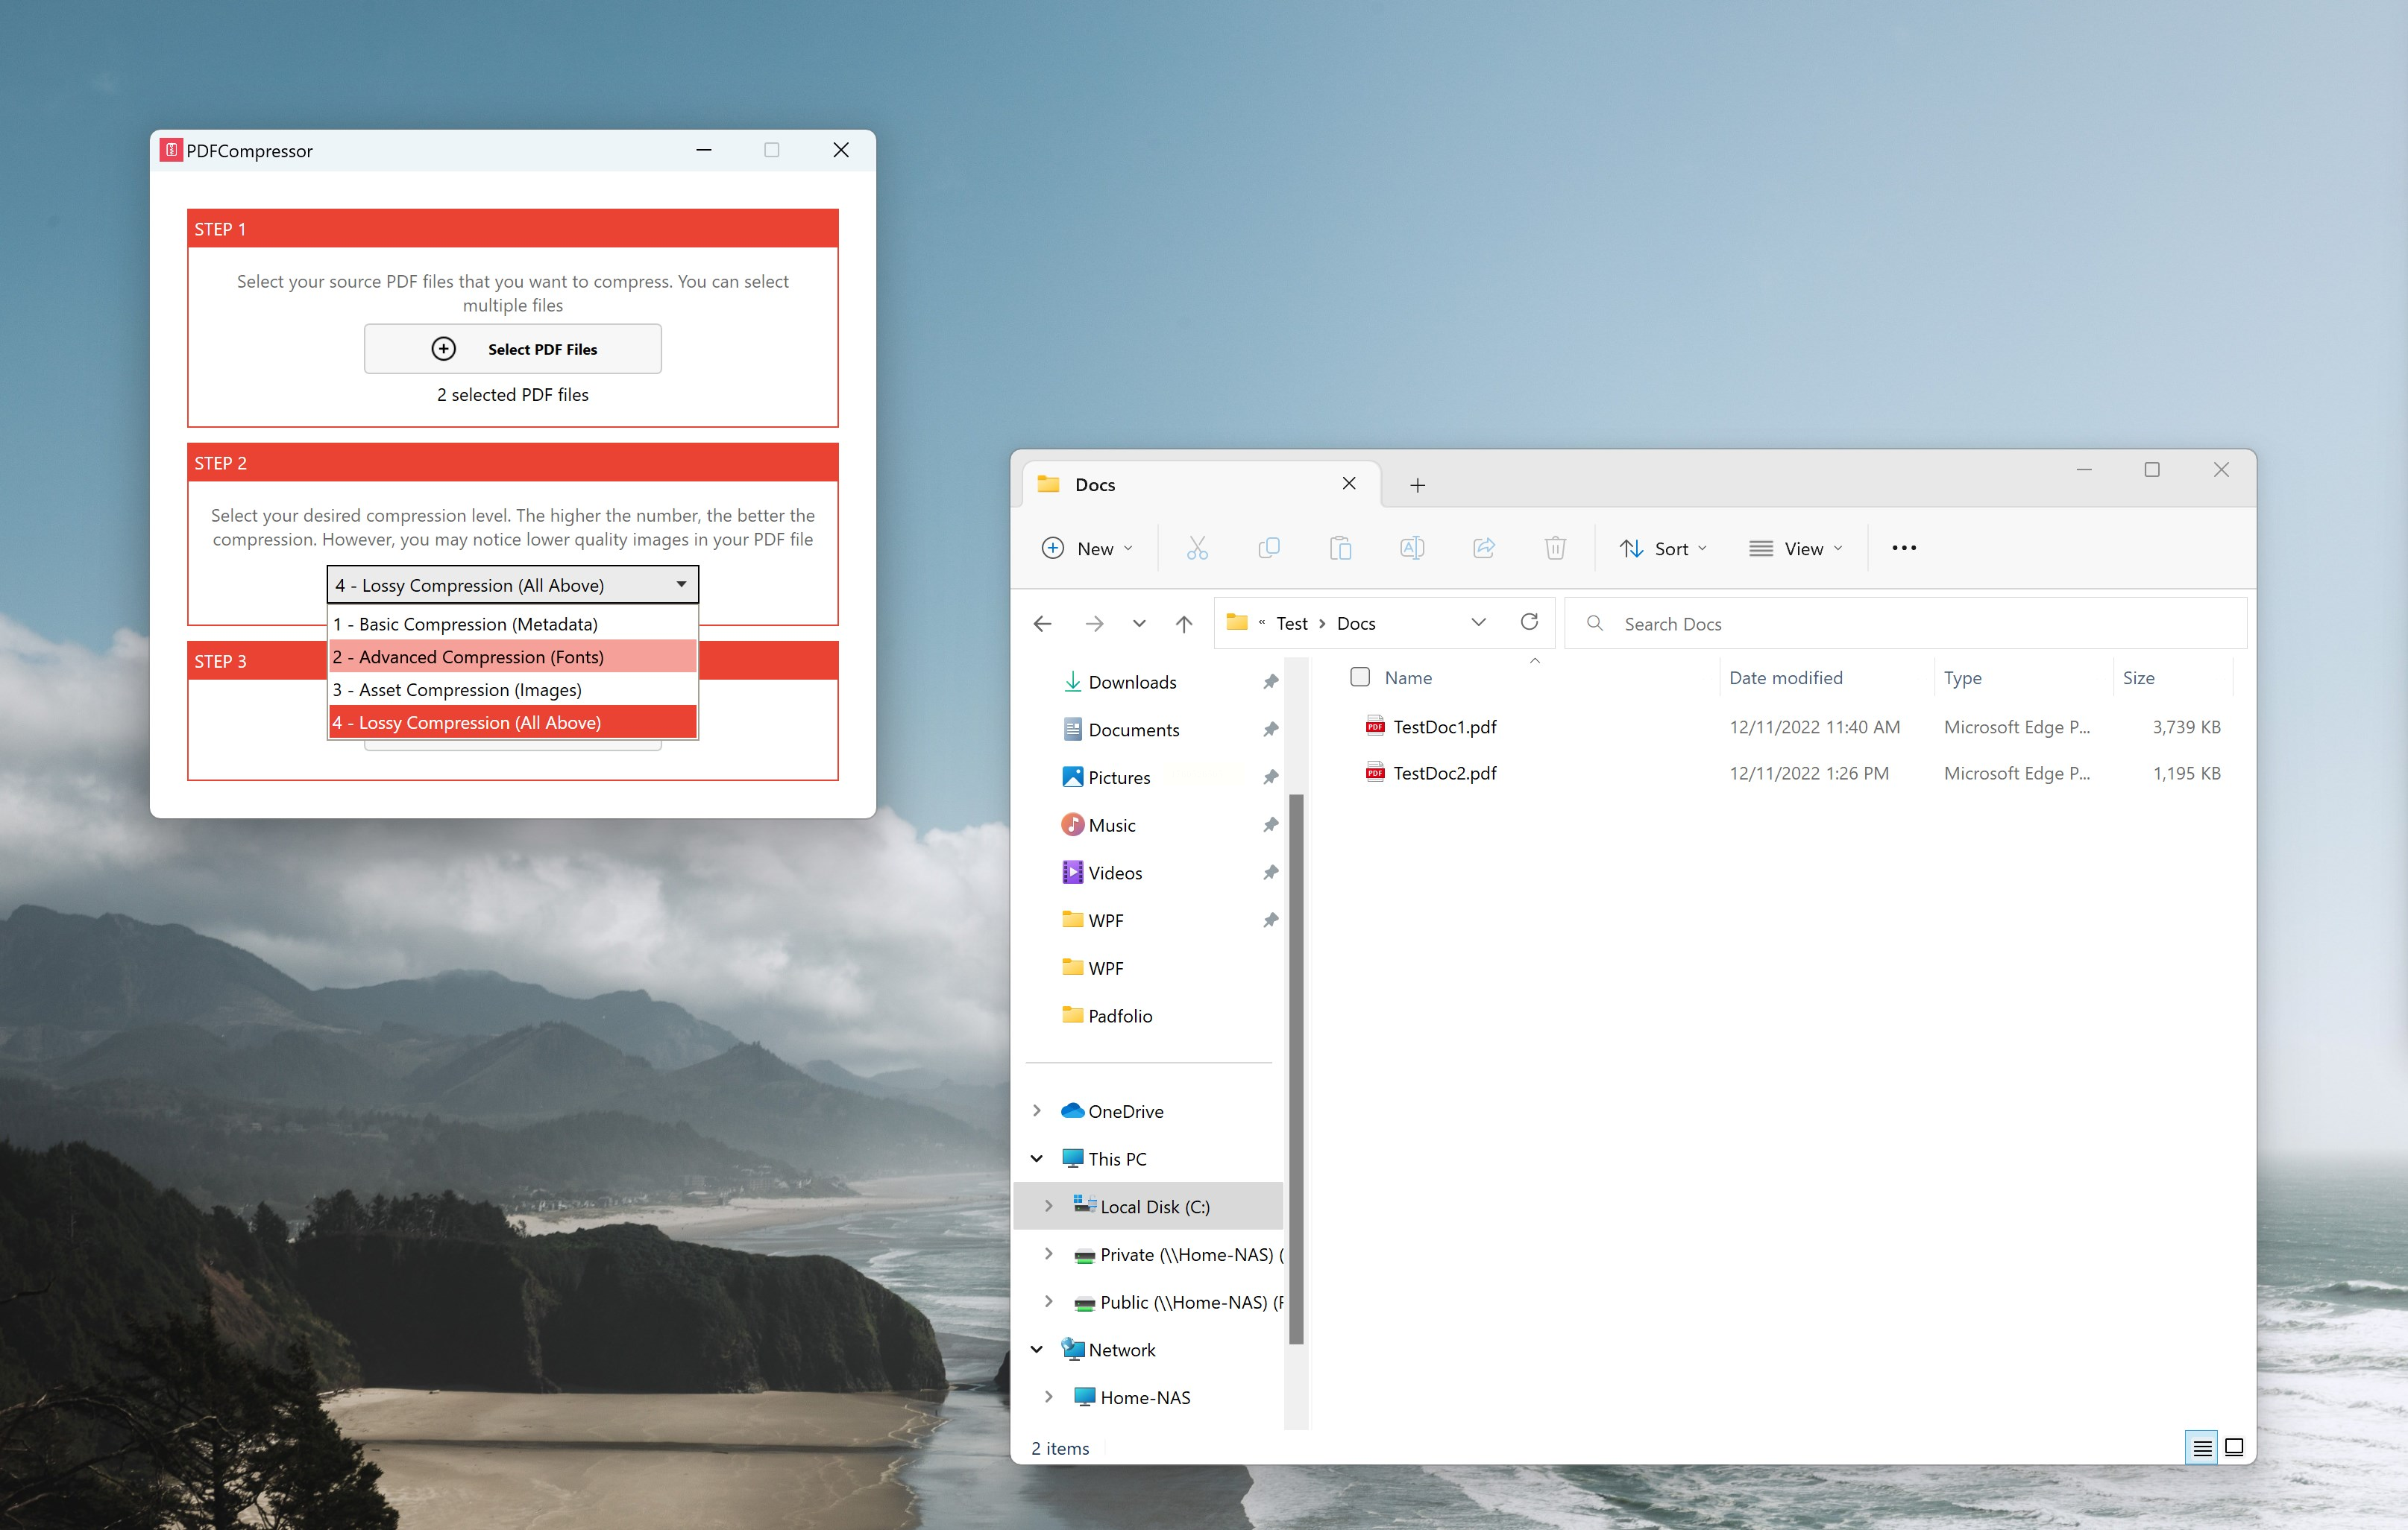Switch to details view layout icon
The image size is (2408, 1530).
pos(2202,1447)
